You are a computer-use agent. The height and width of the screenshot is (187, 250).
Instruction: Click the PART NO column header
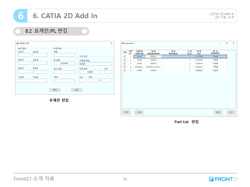click(139, 52)
